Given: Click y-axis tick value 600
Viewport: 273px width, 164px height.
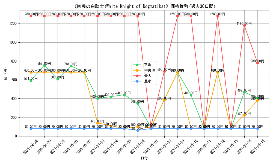Looking at the screenshot, I should pyautogui.click(x=14, y=80).
